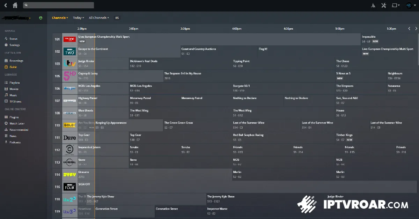Click the BBC One channel logo
The image size is (419, 219).
pyautogui.click(x=69, y=39)
